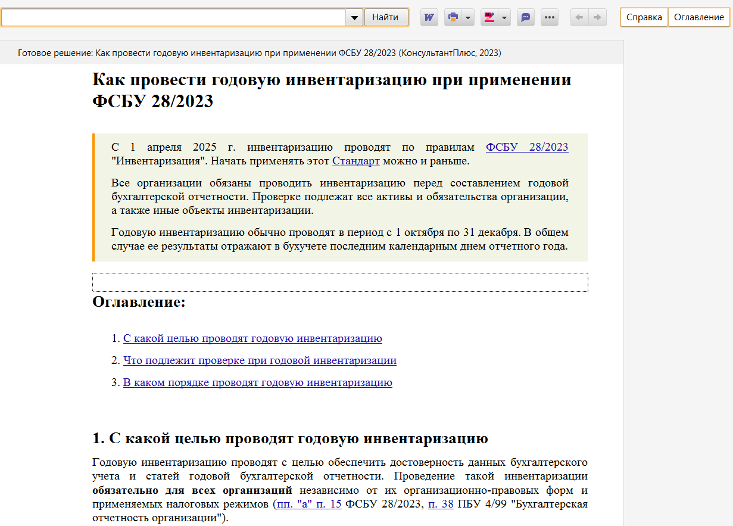Switch to the Оглавление tab
733x526 pixels.
tap(698, 17)
